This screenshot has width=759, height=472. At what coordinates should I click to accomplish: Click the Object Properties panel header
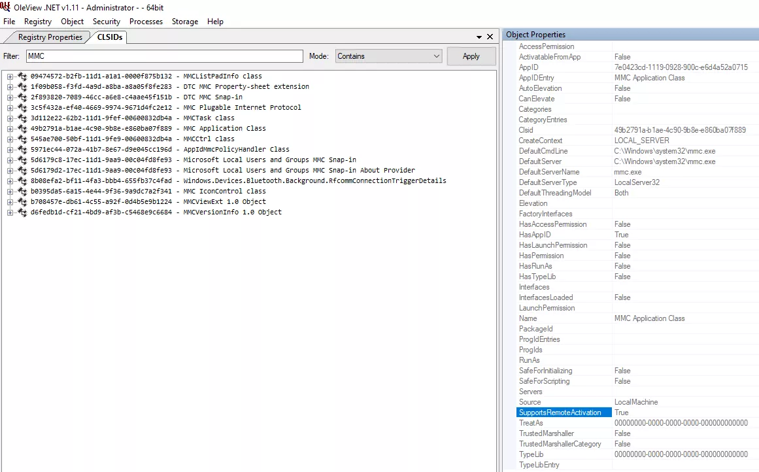pos(630,35)
